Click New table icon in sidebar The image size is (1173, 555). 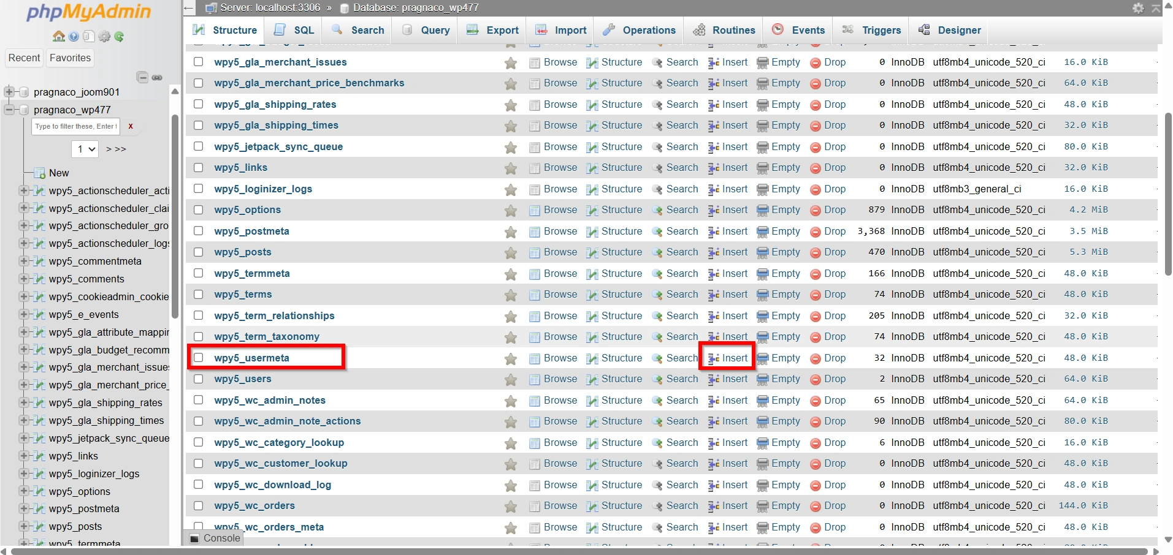pyautogui.click(x=40, y=173)
